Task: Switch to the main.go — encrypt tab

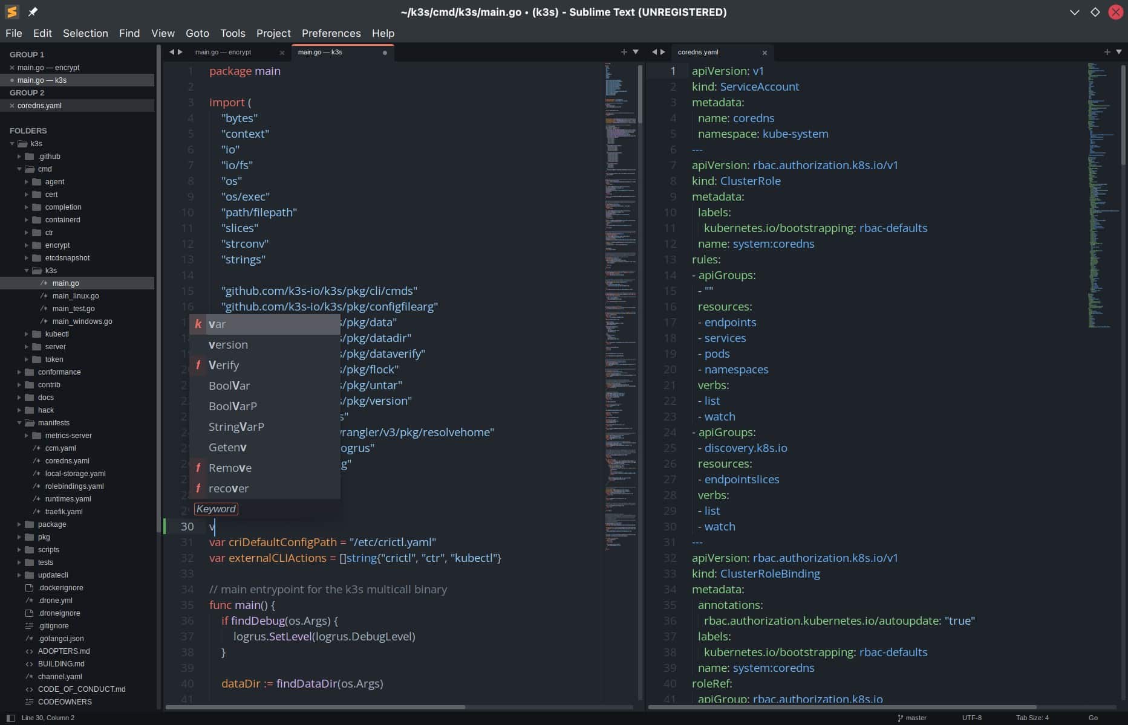Action: pos(223,52)
